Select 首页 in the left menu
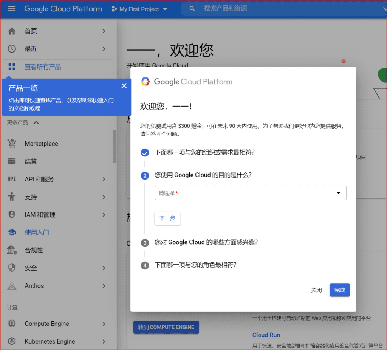The width and height of the screenshot is (387, 350). tap(31, 31)
